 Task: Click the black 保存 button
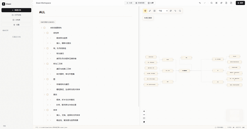click(240, 3)
